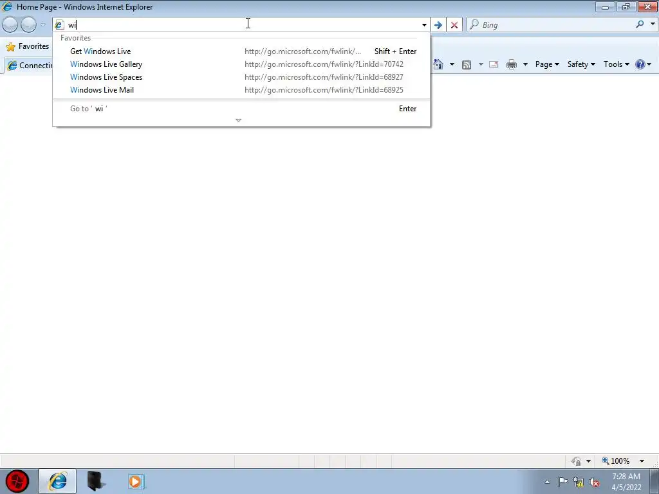Open zoom level dropdown arrow
Viewport: 659px width, 494px height.
tap(642, 461)
